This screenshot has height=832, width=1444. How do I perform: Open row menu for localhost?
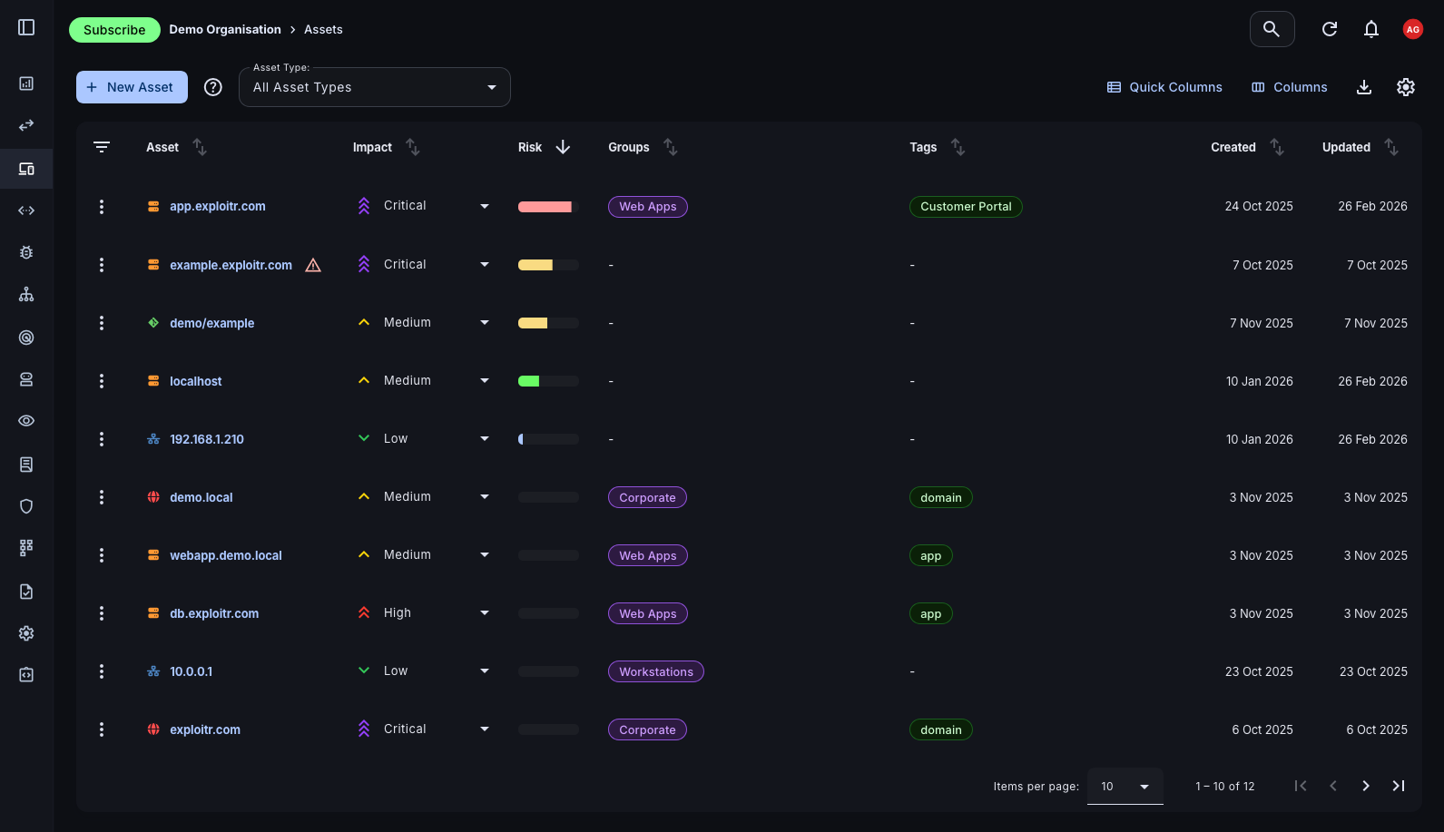pyautogui.click(x=102, y=381)
